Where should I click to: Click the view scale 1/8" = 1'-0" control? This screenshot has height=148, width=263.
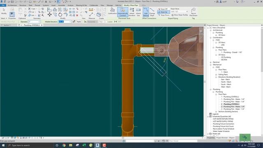5,138
